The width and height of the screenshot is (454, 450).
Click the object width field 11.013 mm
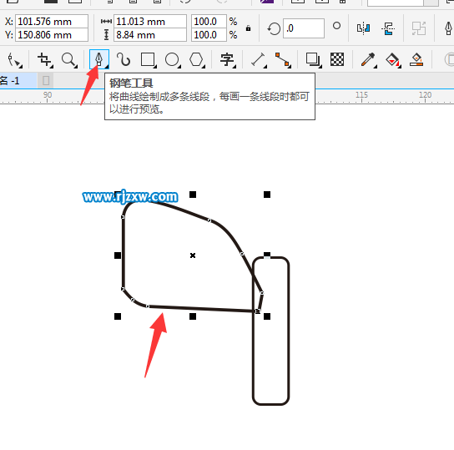click(x=150, y=22)
